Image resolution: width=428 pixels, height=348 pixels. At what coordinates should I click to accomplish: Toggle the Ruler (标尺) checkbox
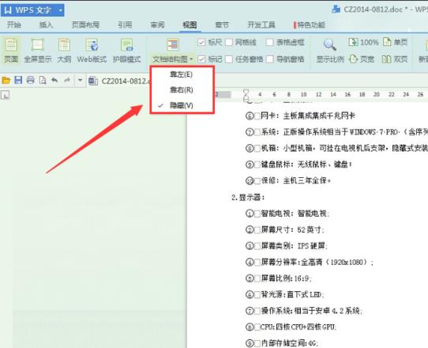(201, 42)
